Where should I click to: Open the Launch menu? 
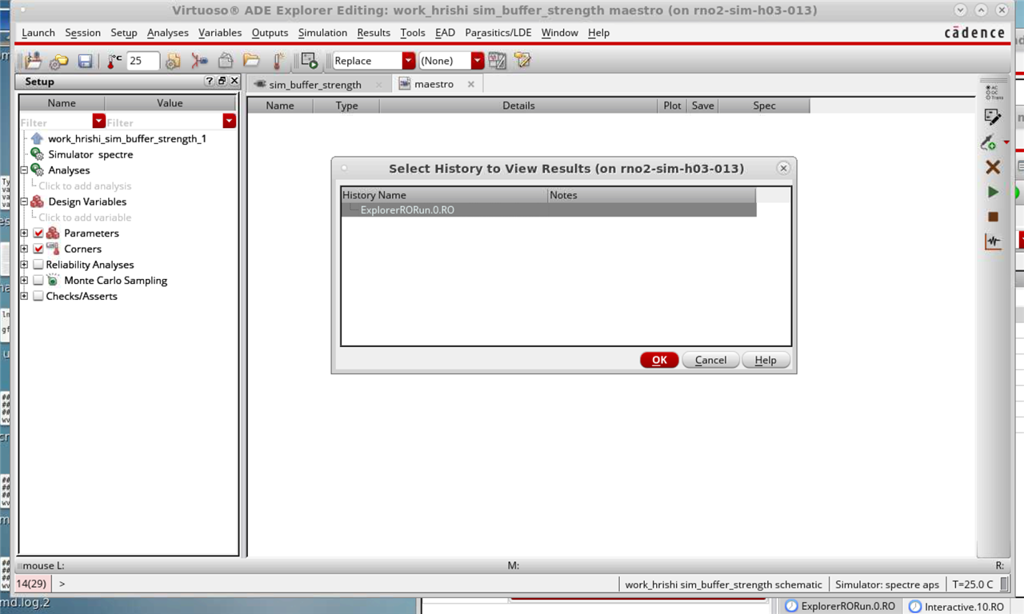click(x=38, y=33)
